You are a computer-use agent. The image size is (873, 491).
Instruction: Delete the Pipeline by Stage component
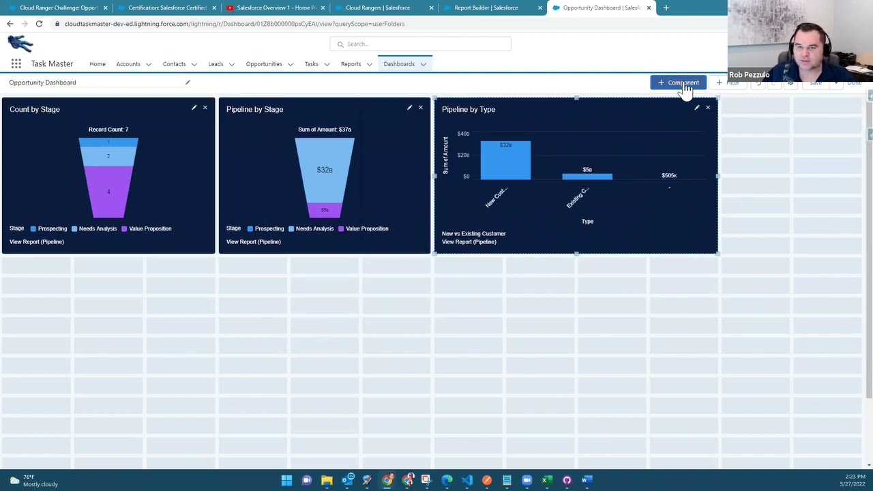(x=420, y=108)
